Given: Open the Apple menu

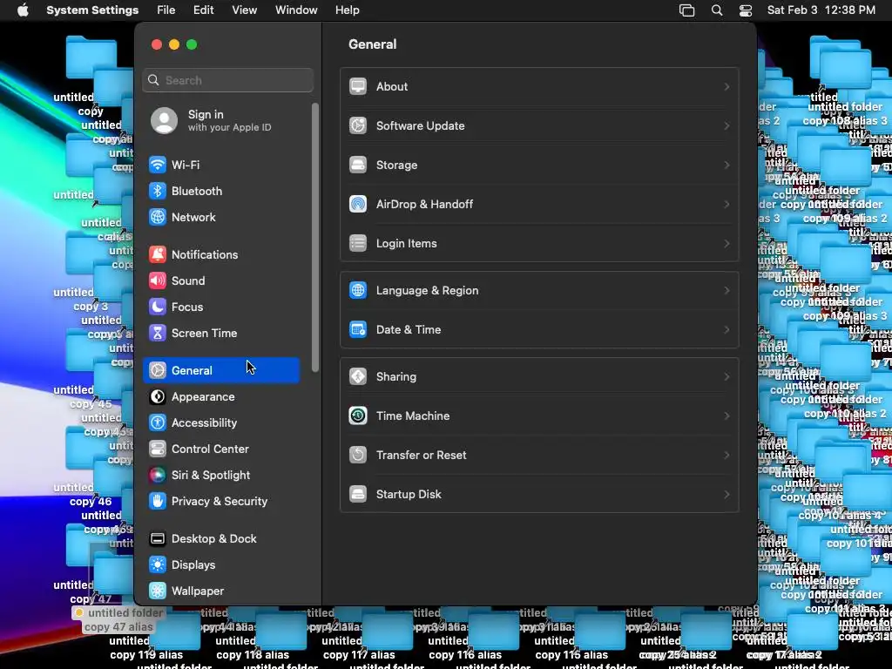Looking at the screenshot, I should click(23, 10).
